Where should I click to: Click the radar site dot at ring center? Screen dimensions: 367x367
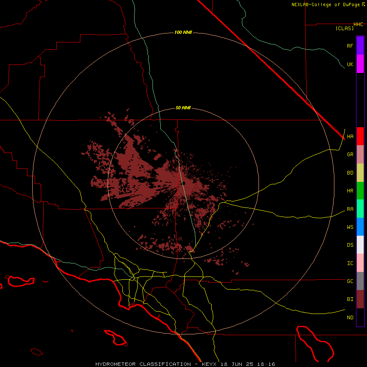pos(183,183)
